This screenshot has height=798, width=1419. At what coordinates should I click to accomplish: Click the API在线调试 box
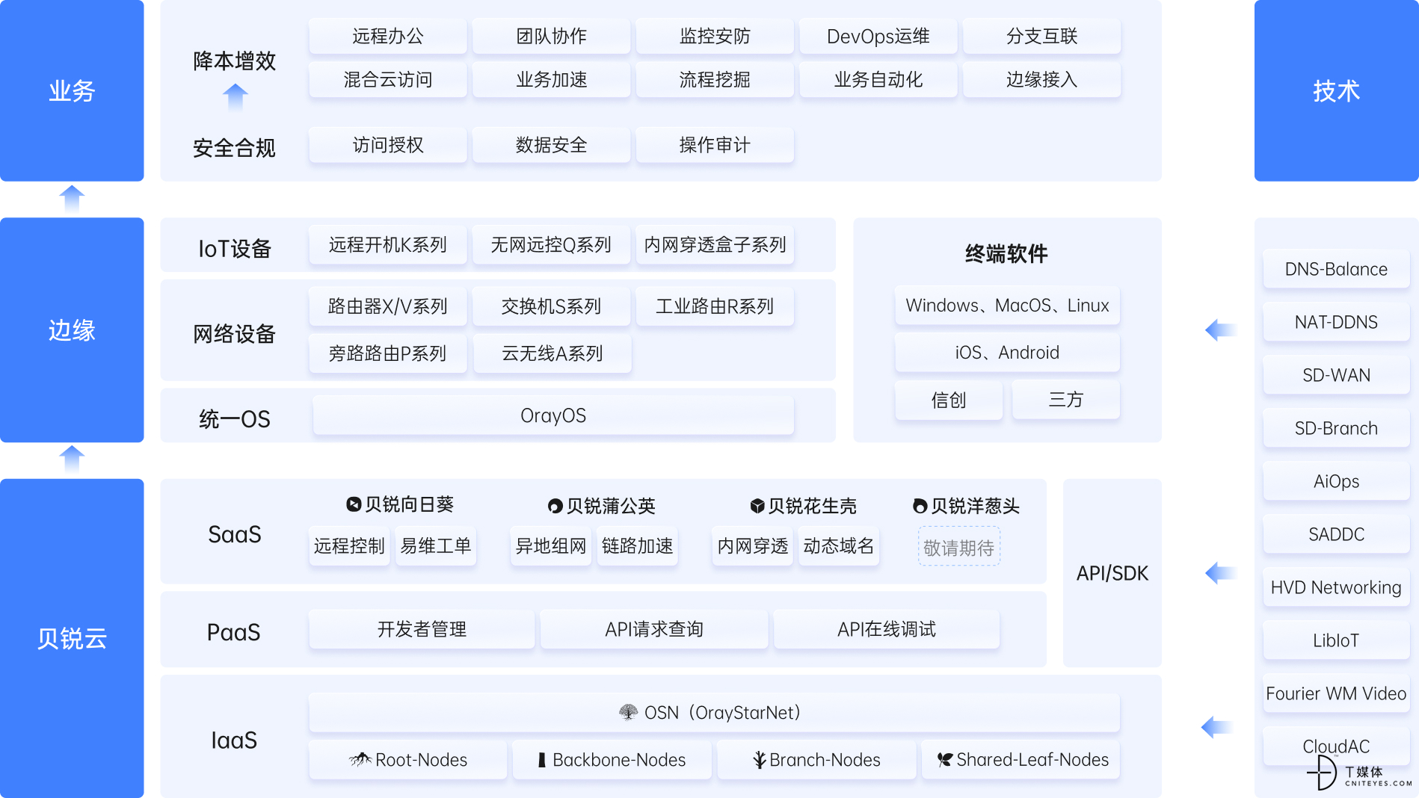coord(887,629)
